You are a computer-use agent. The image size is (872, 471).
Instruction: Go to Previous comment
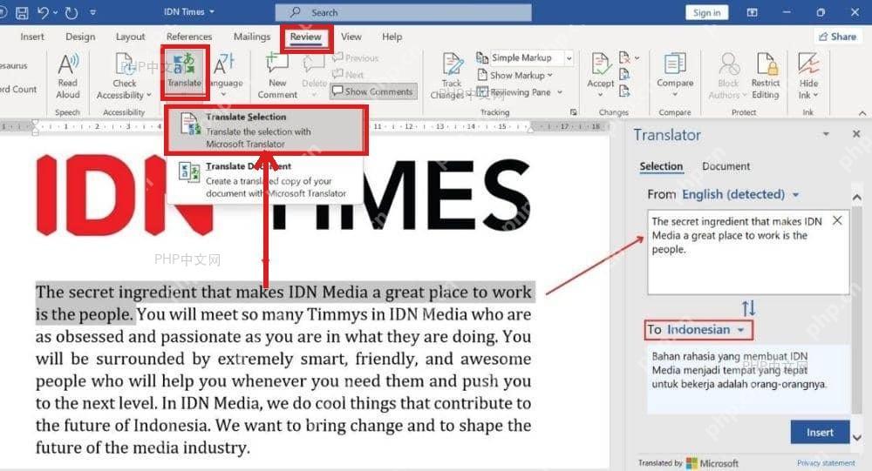pos(356,57)
